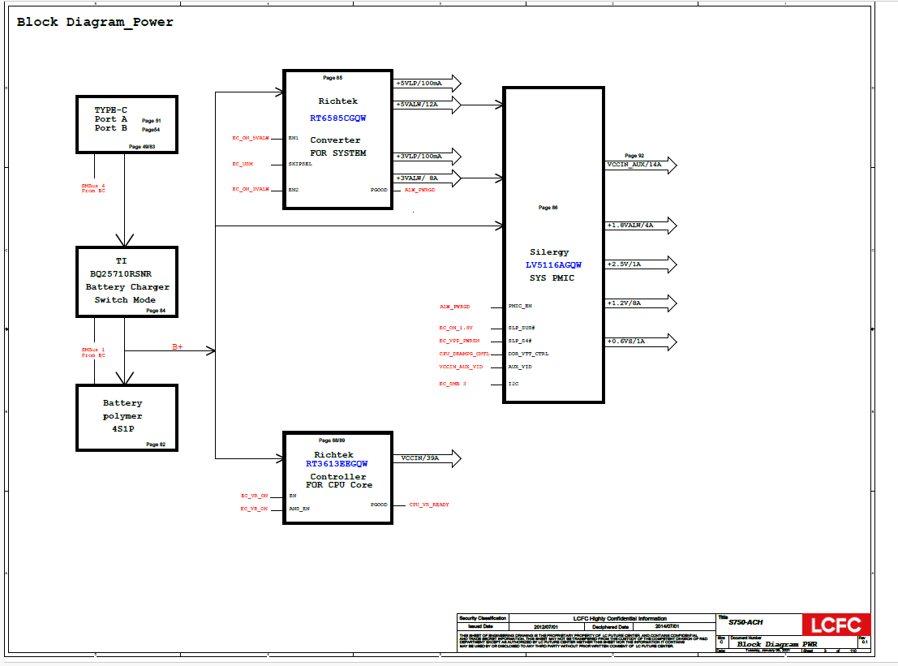Click the "I2C" pin name
Image resolution: width=898 pixels, height=666 pixels.
(513, 385)
